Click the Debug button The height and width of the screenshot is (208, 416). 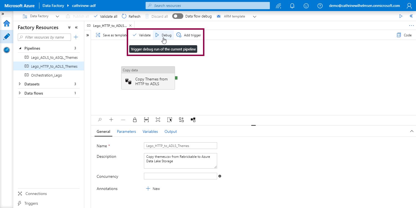163,35
